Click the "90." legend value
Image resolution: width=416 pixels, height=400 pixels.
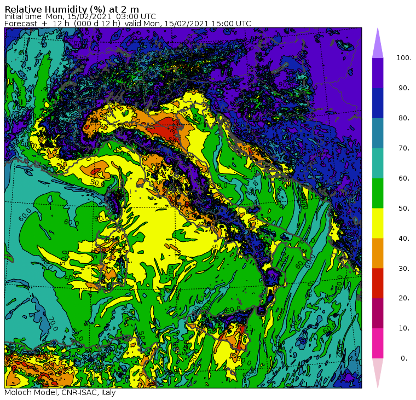404,88
